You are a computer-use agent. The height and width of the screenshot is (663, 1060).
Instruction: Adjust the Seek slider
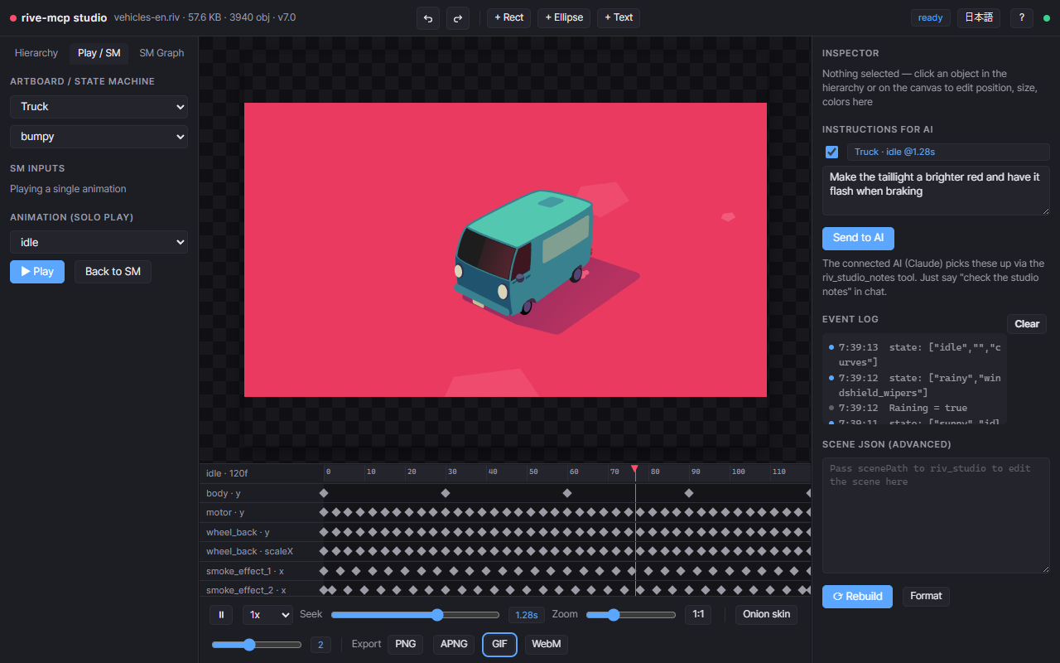(x=416, y=615)
